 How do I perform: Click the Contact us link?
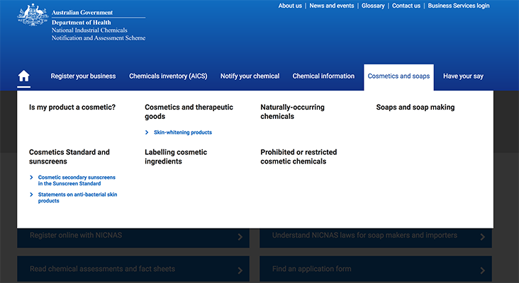click(x=406, y=6)
